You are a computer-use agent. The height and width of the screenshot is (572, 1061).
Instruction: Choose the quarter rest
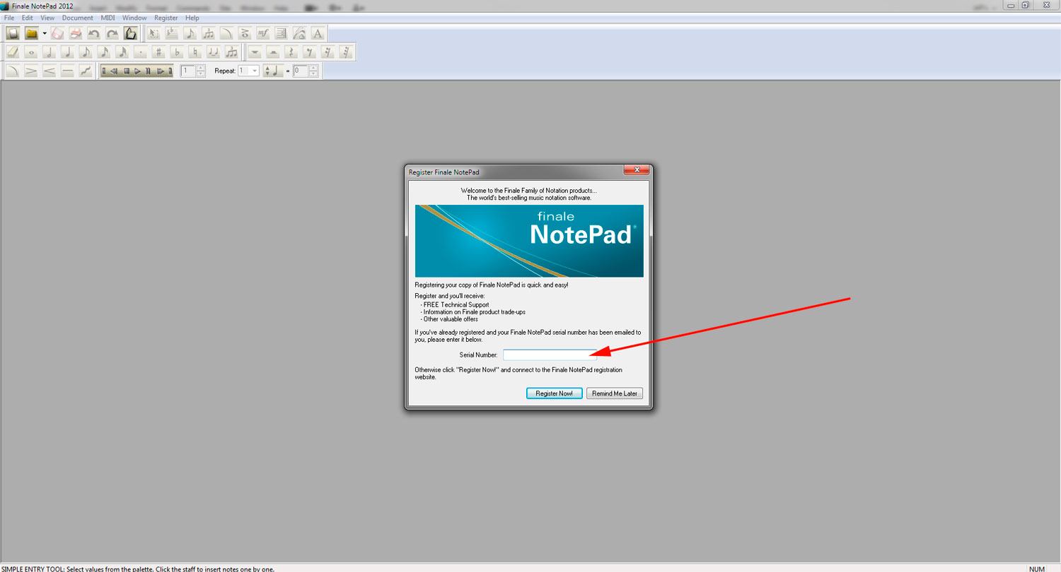pyautogui.click(x=291, y=52)
